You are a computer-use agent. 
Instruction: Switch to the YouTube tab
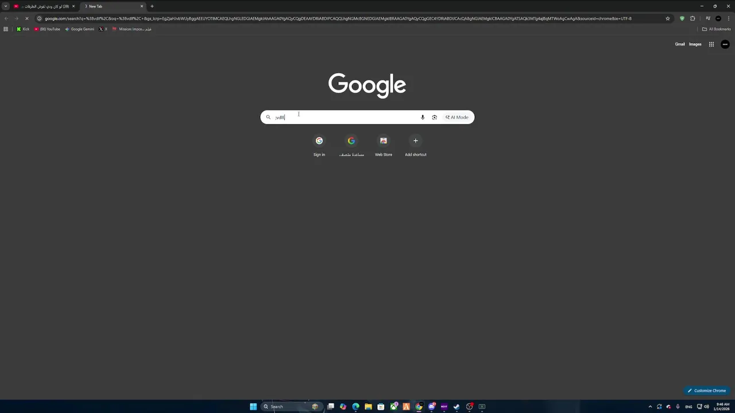pos(44,6)
